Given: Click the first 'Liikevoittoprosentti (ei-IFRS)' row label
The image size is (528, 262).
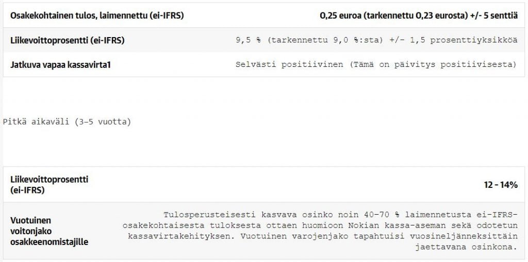Looking at the screenshot, I should pyautogui.click(x=68, y=40).
